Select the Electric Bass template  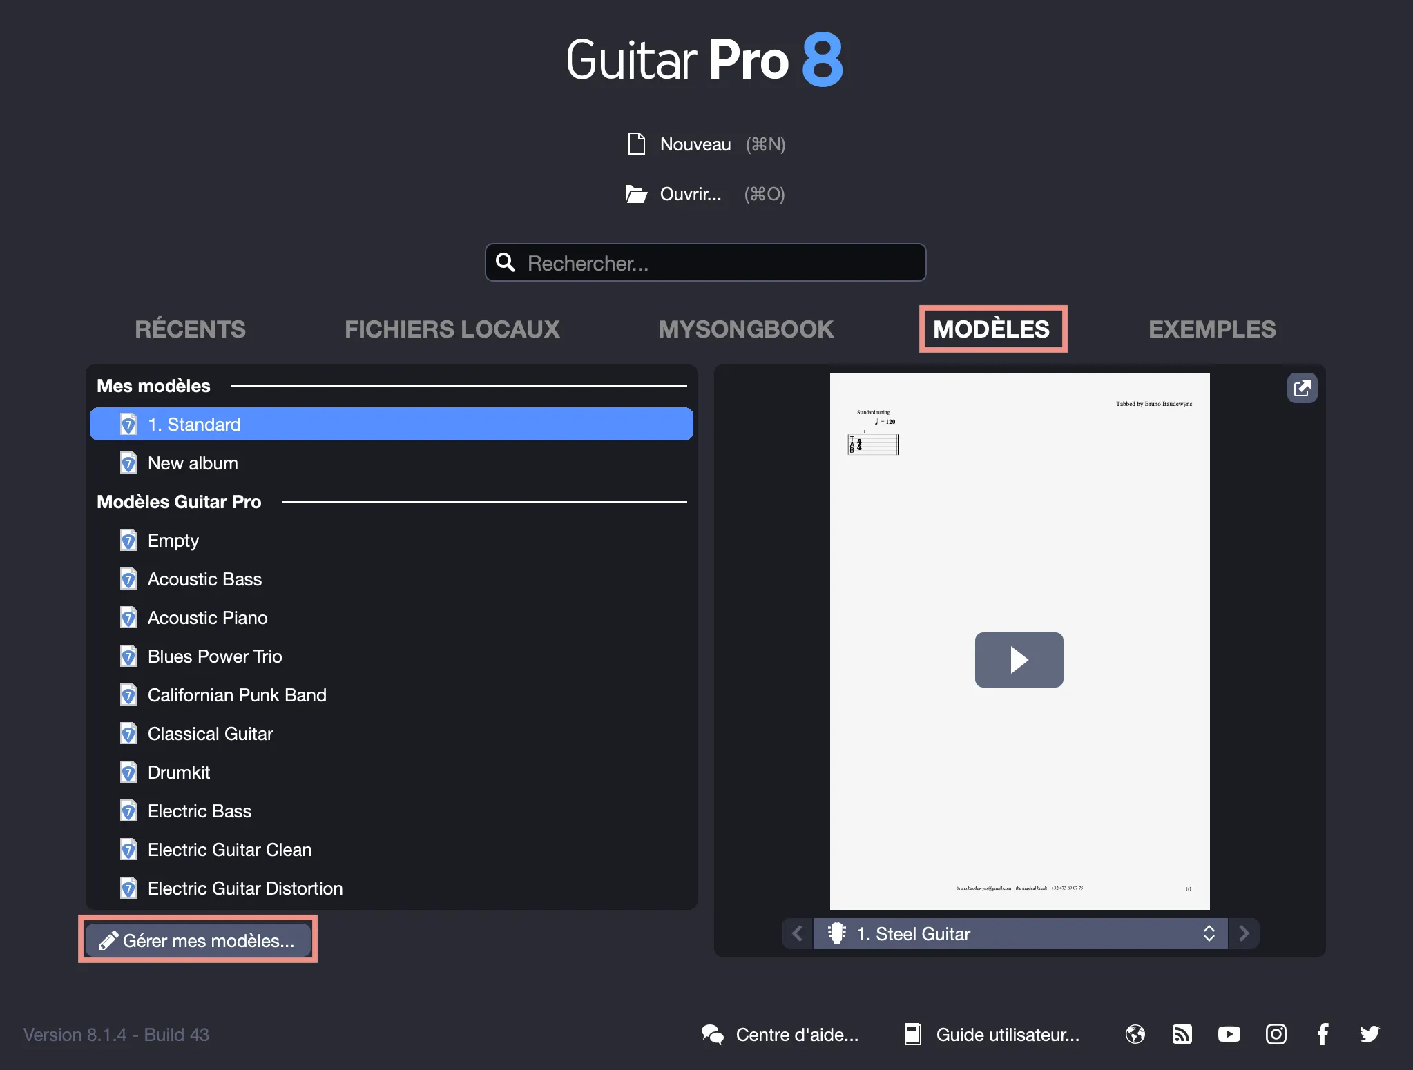tap(392, 810)
